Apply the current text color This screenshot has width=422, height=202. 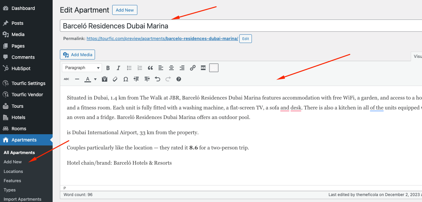88,79
